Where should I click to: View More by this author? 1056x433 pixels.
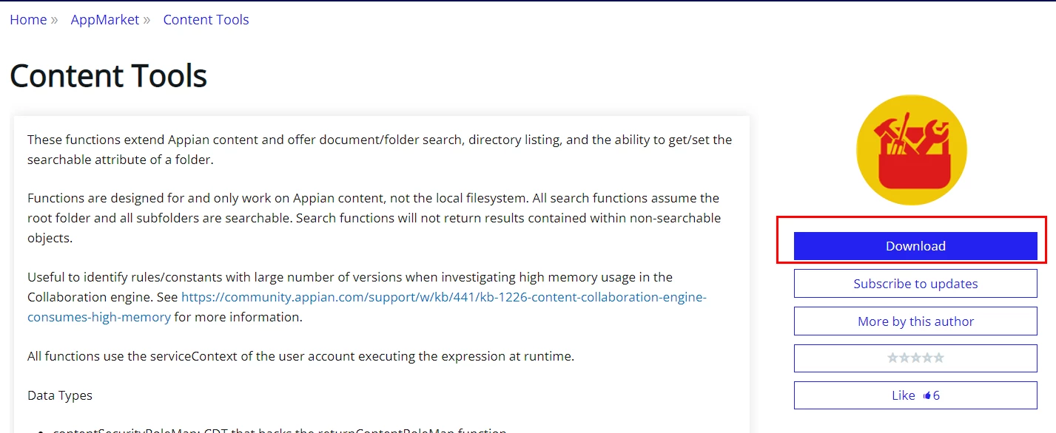point(915,321)
